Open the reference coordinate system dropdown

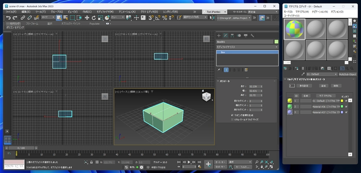118,17
